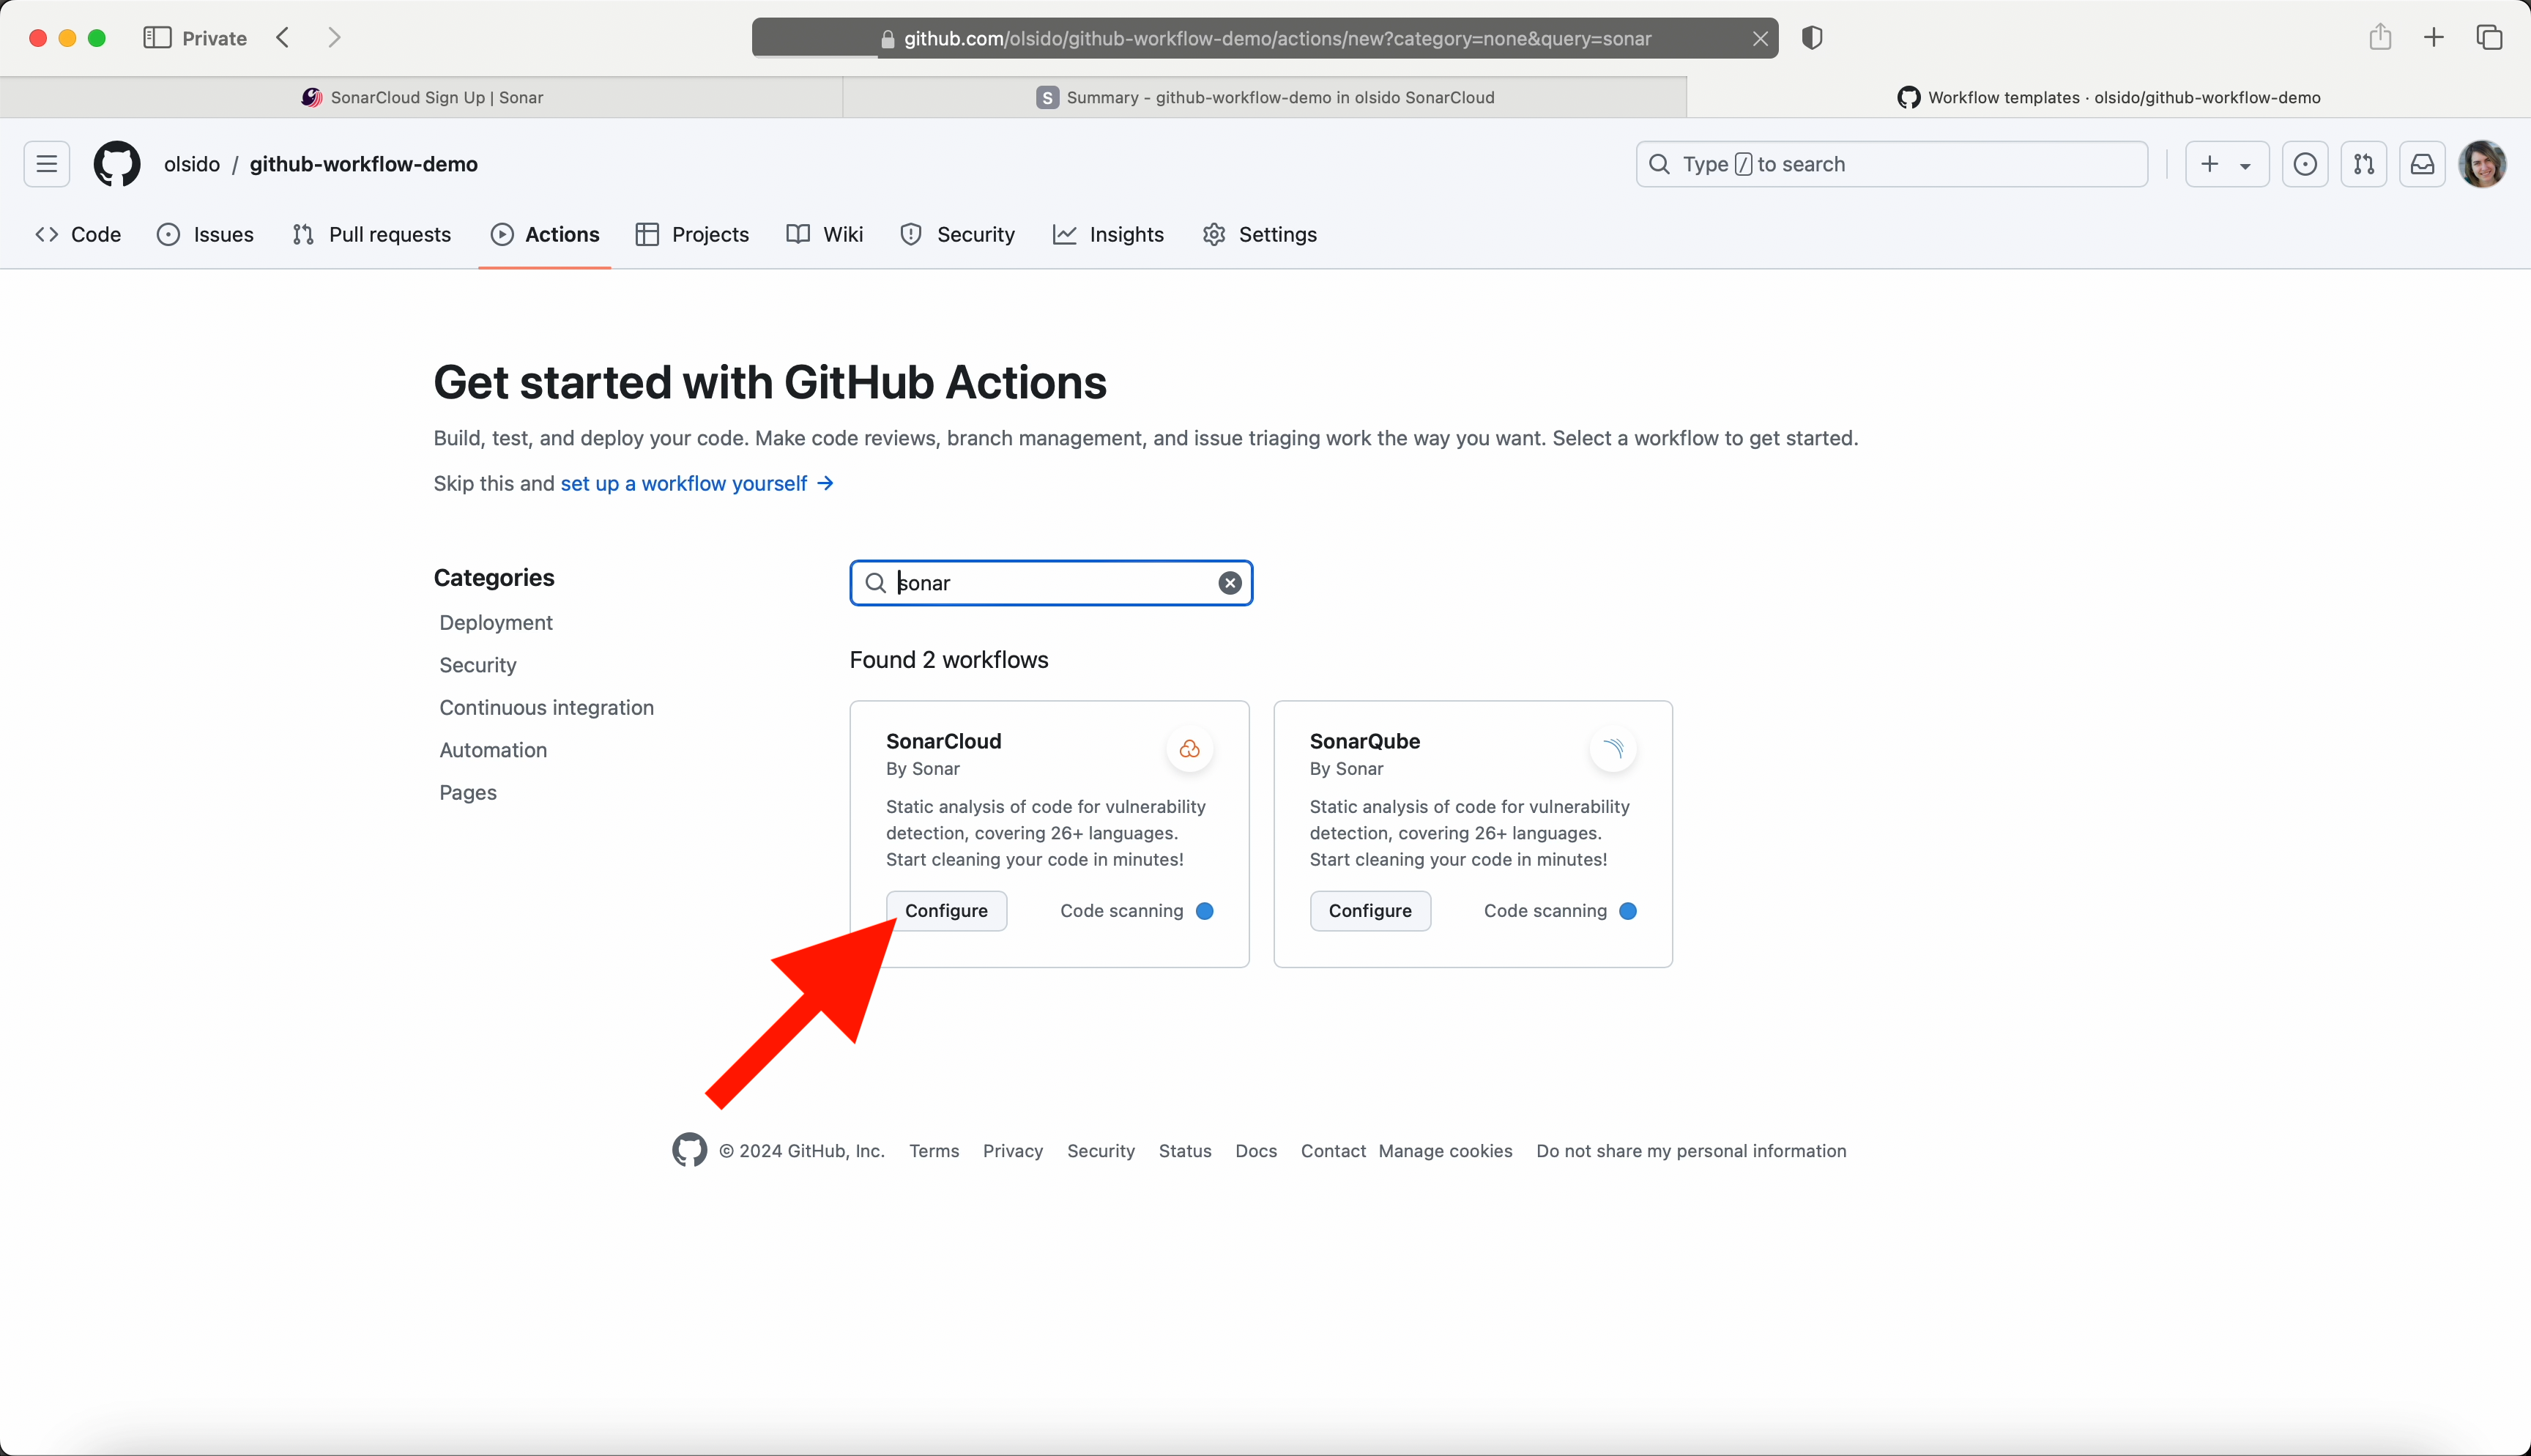
Task: Configure the SonarCloud workflow
Action: coord(945,911)
